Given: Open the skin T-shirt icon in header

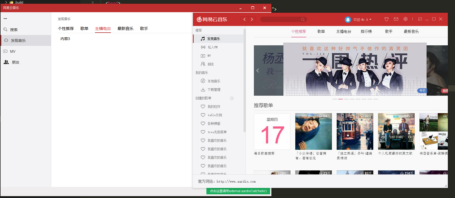Looking at the screenshot, I should pyautogui.click(x=386, y=19).
